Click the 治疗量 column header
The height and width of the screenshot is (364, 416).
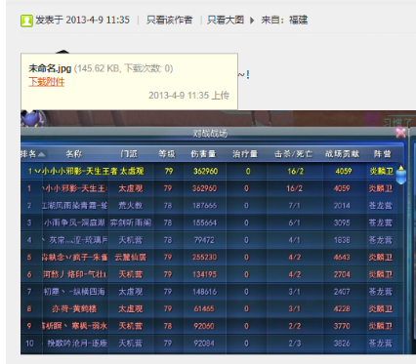click(x=245, y=154)
